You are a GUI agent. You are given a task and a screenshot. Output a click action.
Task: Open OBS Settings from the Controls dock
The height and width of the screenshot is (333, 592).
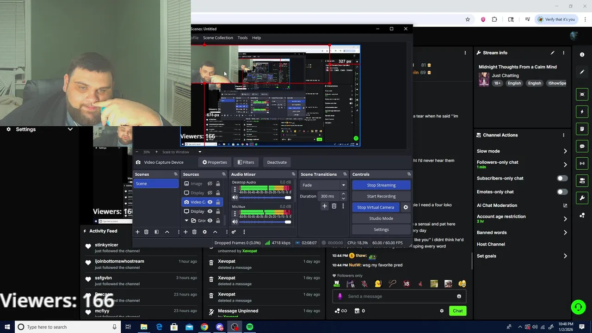pyautogui.click(x=381, y=229)
